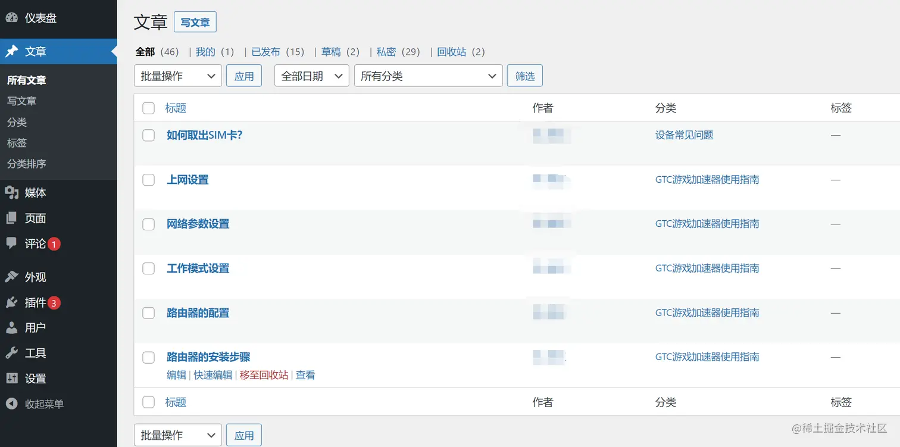
Task: Open 工具 menu in sidebar
Action: tap(36, 353)
